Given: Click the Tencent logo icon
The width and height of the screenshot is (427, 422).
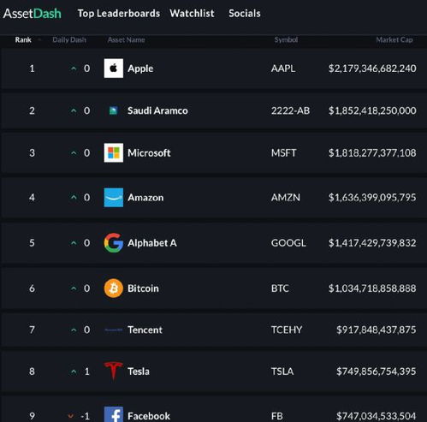Looking at the screenshot, I should 114,330.
